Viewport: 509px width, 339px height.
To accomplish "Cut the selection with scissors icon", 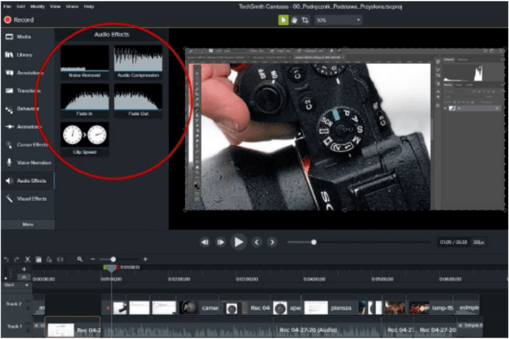I will 27,259.
